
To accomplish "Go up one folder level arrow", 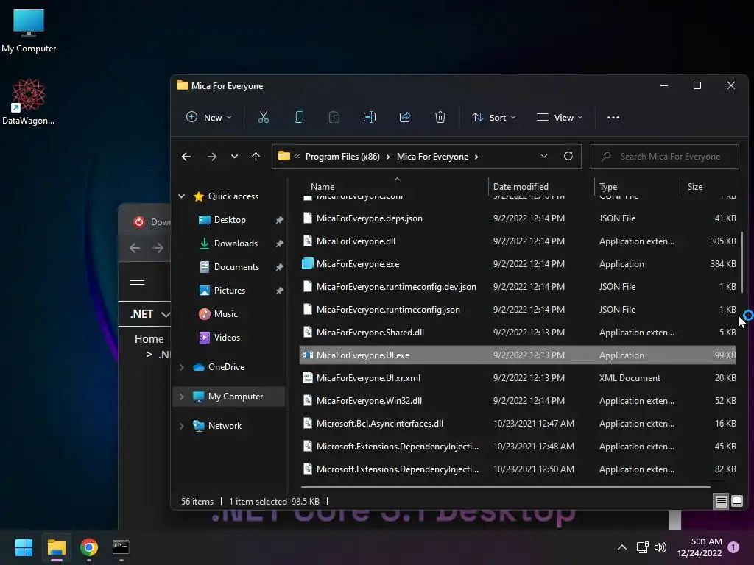I will [x=256, y=157].
